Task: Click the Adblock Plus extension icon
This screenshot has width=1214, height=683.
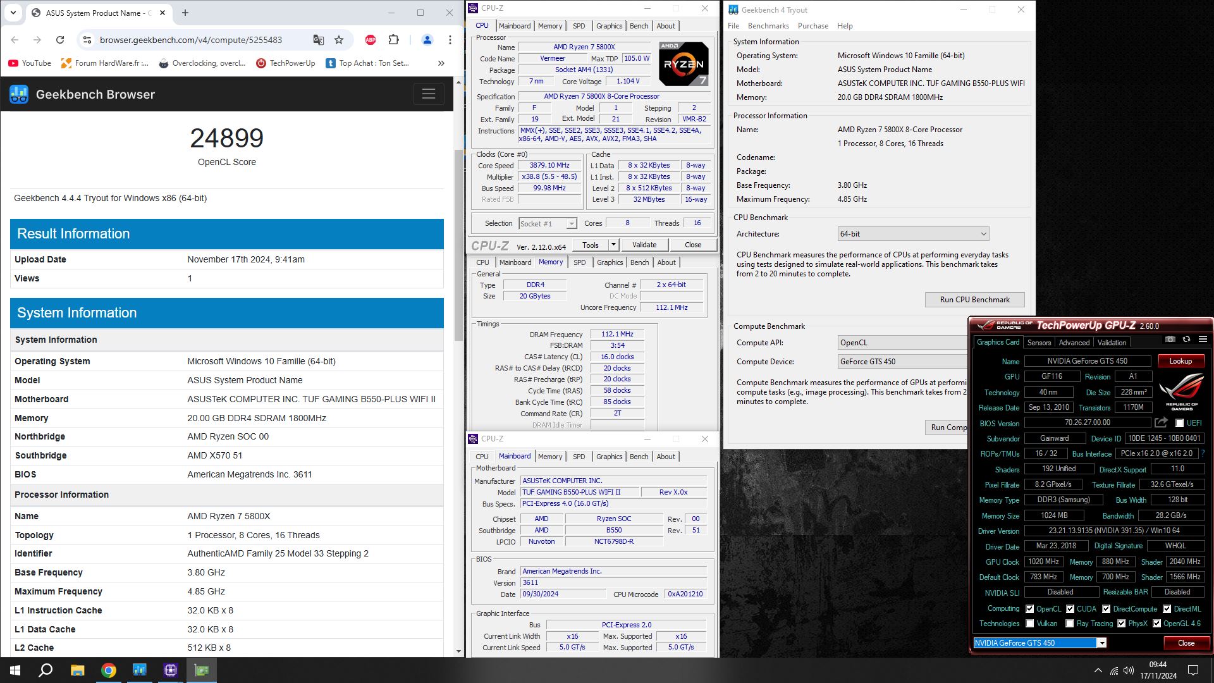Action: pyautogui.click(x=371, y=40)
